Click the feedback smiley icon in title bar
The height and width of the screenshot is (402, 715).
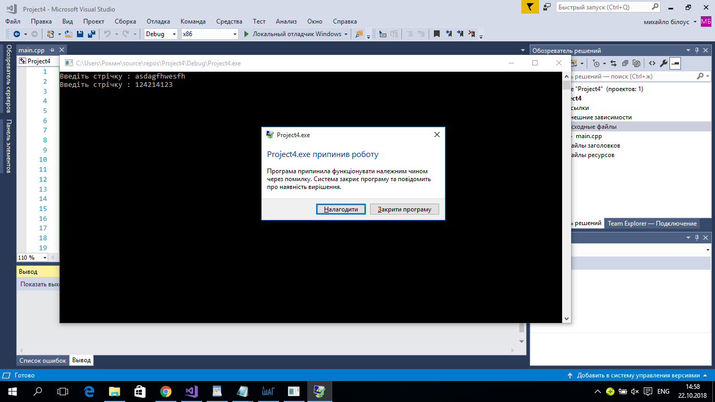tap(547, 7)
